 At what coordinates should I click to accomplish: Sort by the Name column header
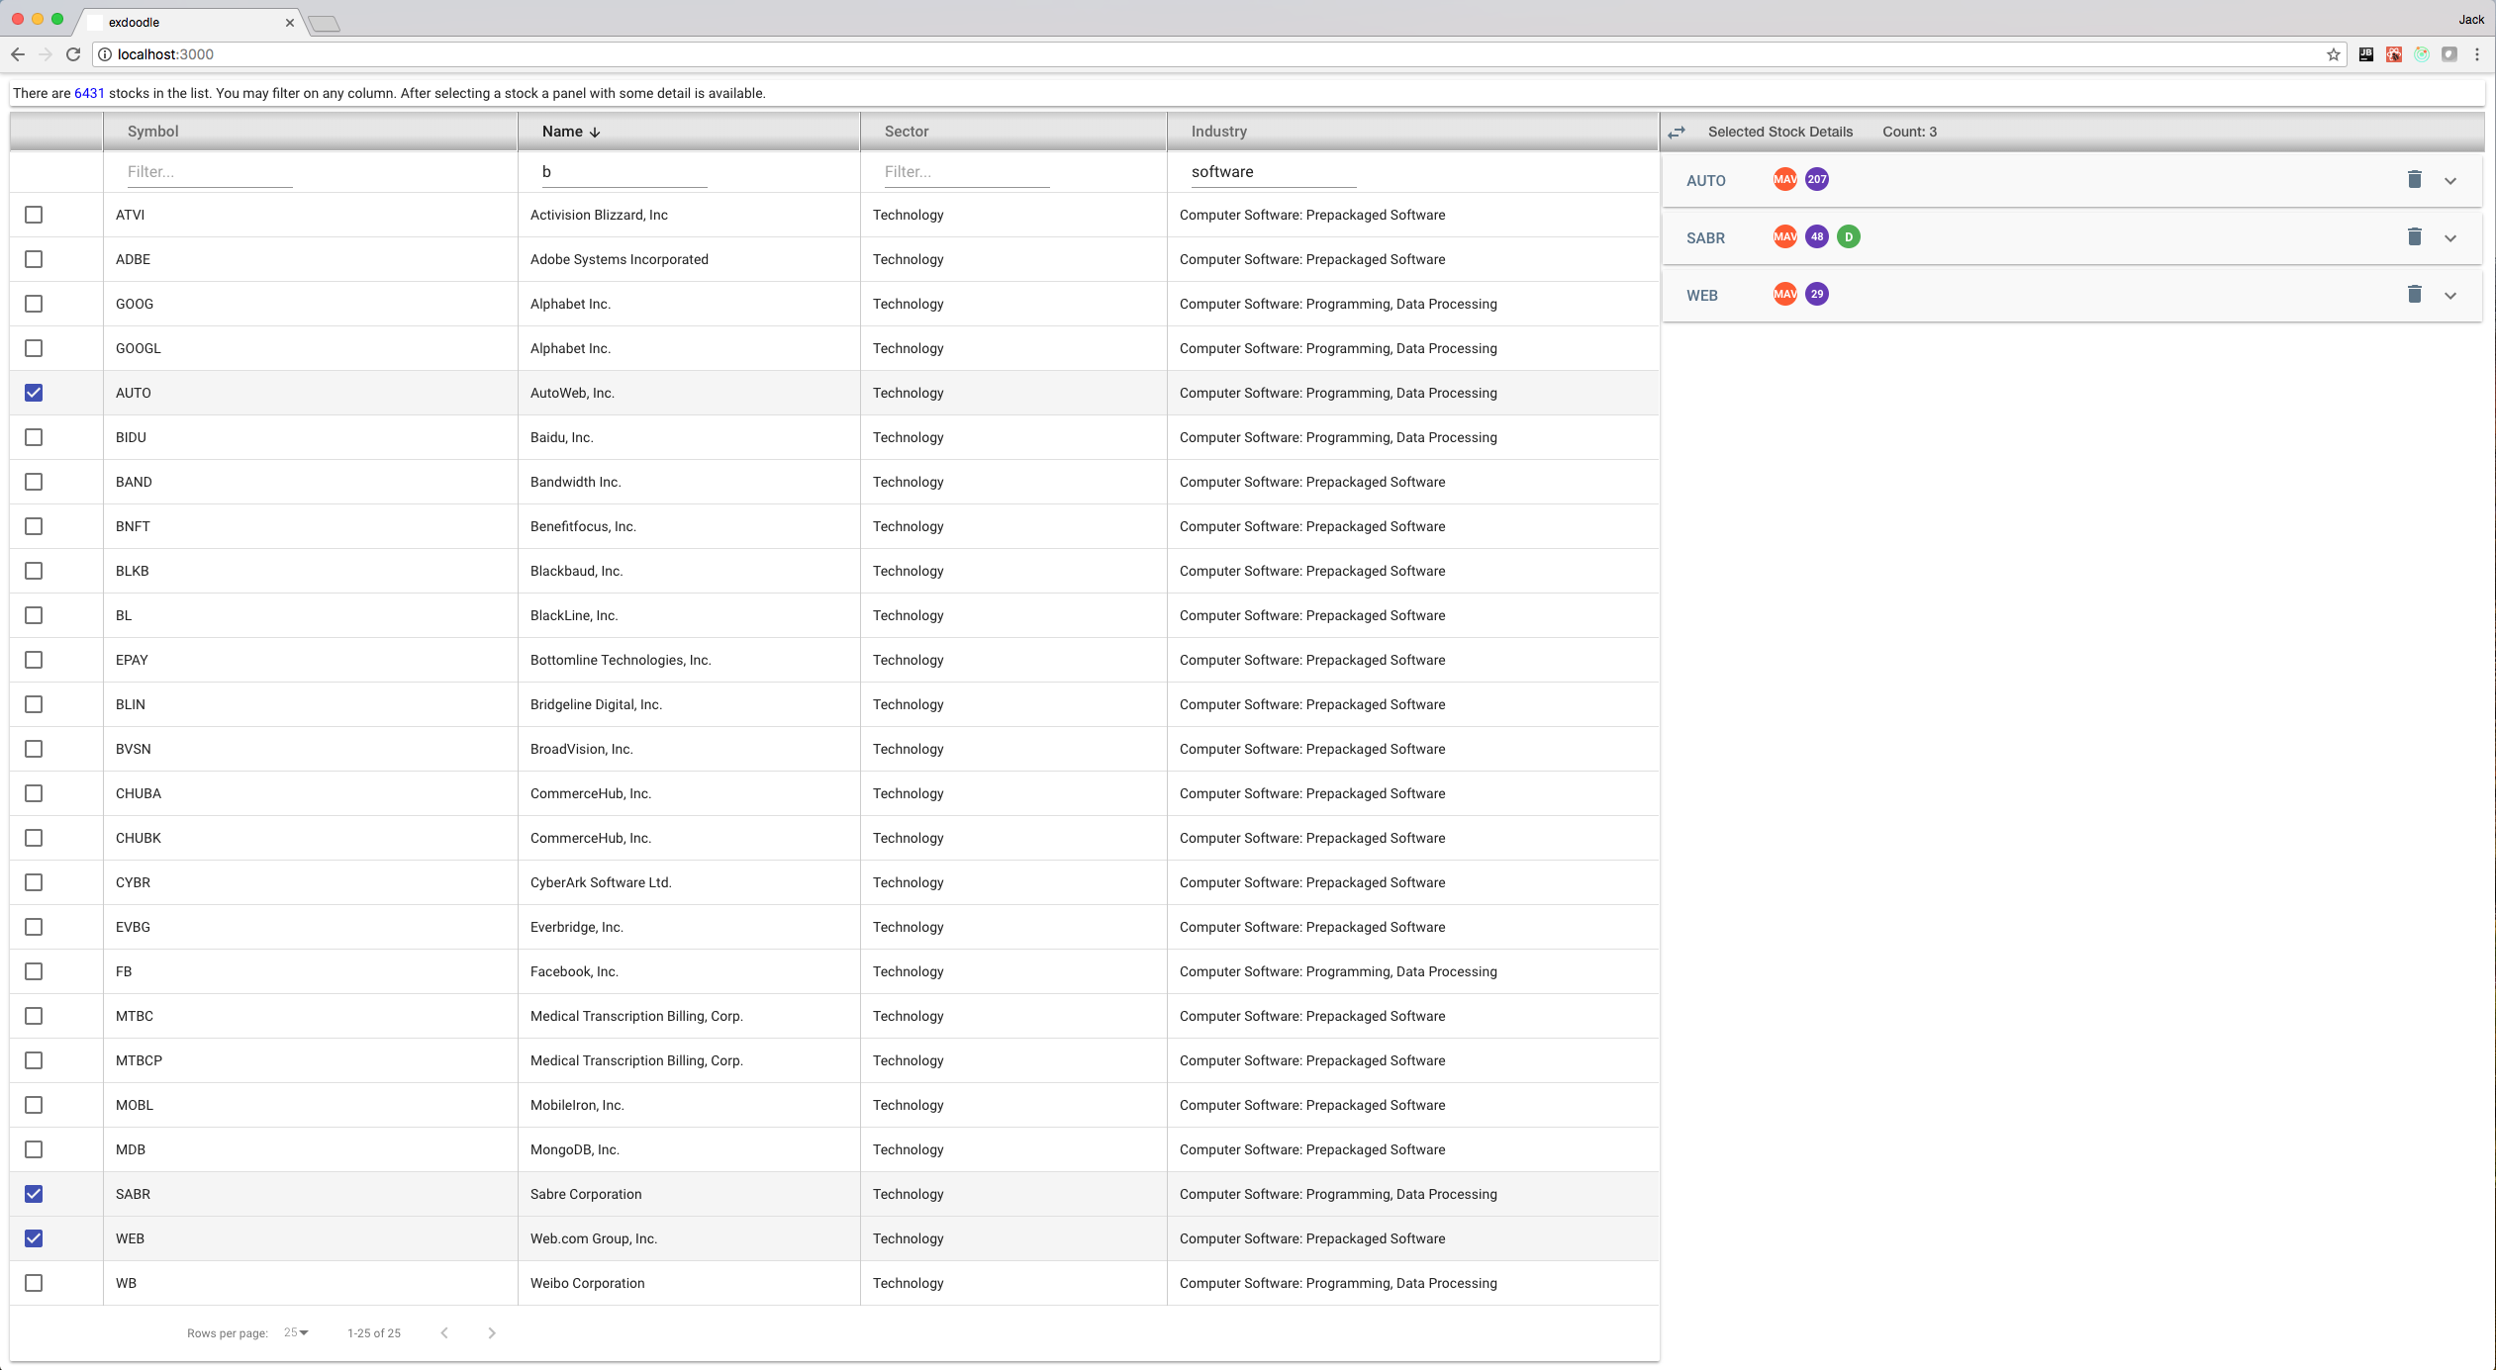pos(562,132)
